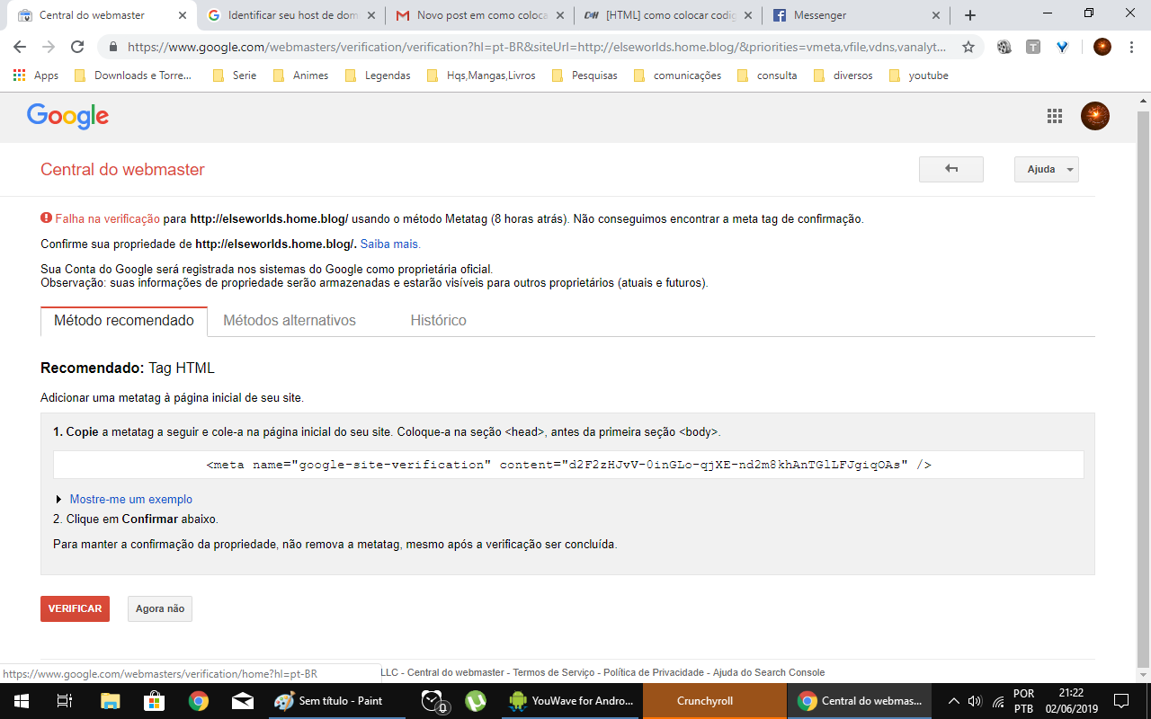
Task: Switch to the 'Identificar seu host' browser tab
Action: click(x=290, y=15)
